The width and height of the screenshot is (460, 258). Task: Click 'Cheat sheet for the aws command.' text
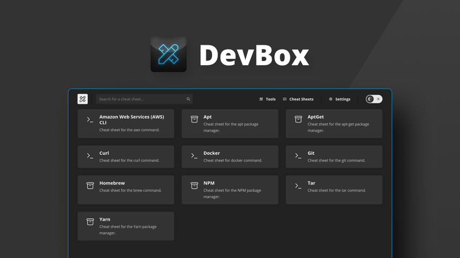(x=129, y=130)
